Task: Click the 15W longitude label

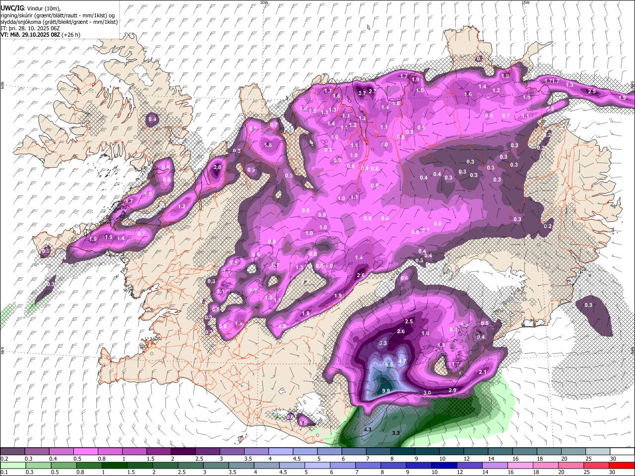Action: click(525, 2)
